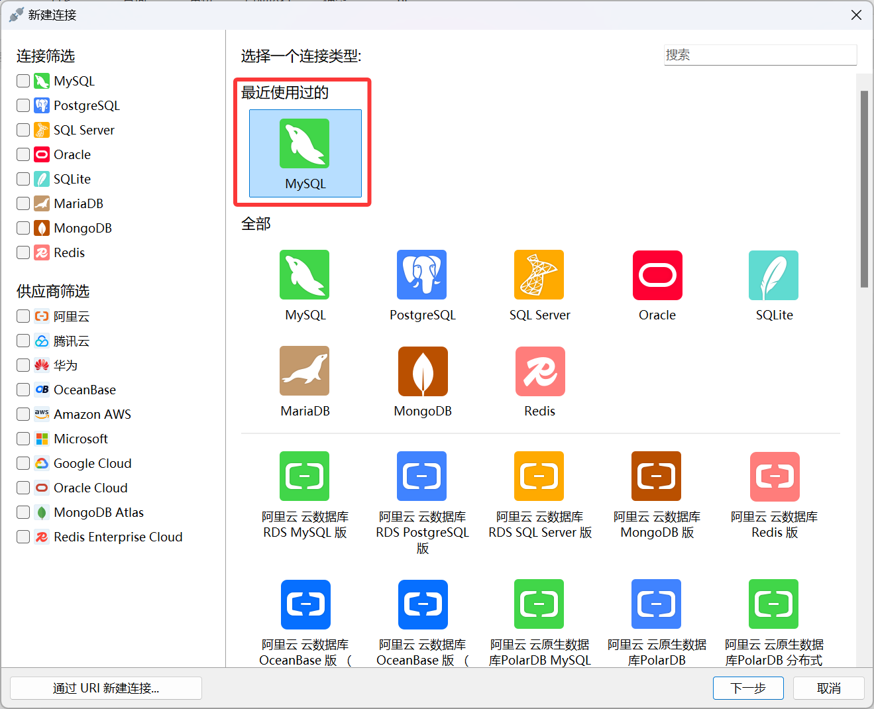874x709 pixels.
Task: Close the 新建连接 window
Action: [856, 15]
